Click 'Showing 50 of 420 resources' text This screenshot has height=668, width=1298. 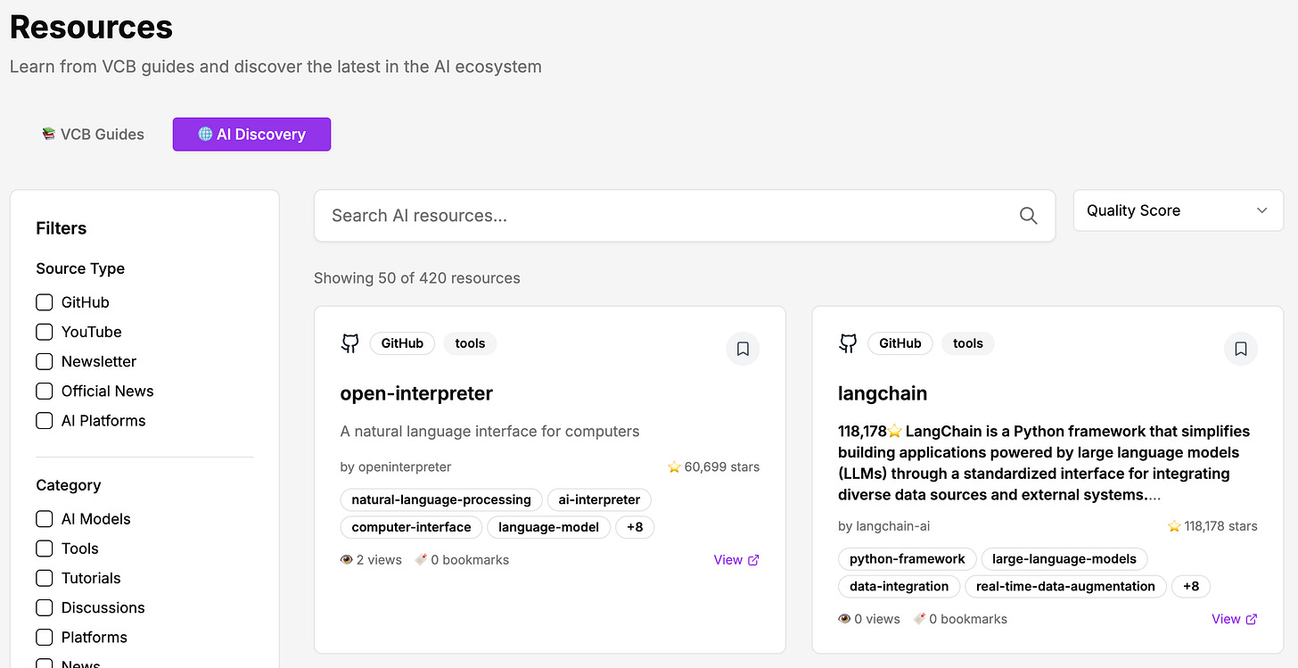(417, 278)
